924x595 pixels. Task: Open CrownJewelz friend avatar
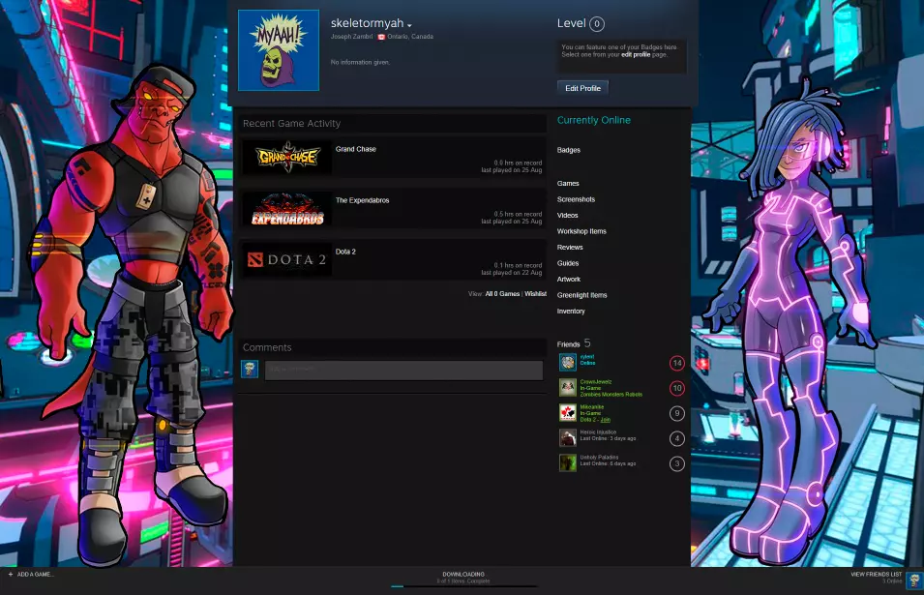[568, 388]
